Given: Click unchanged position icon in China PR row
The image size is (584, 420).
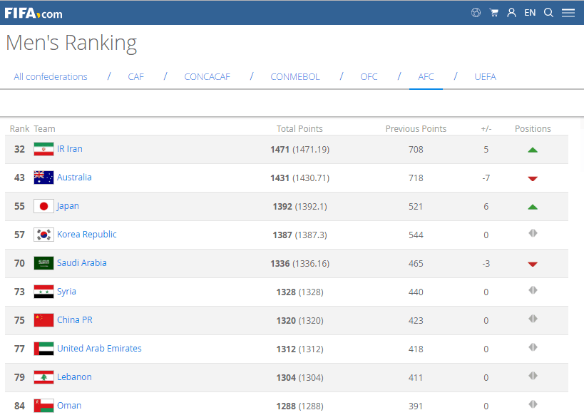Looking at the screenshot, I should 533,319.
